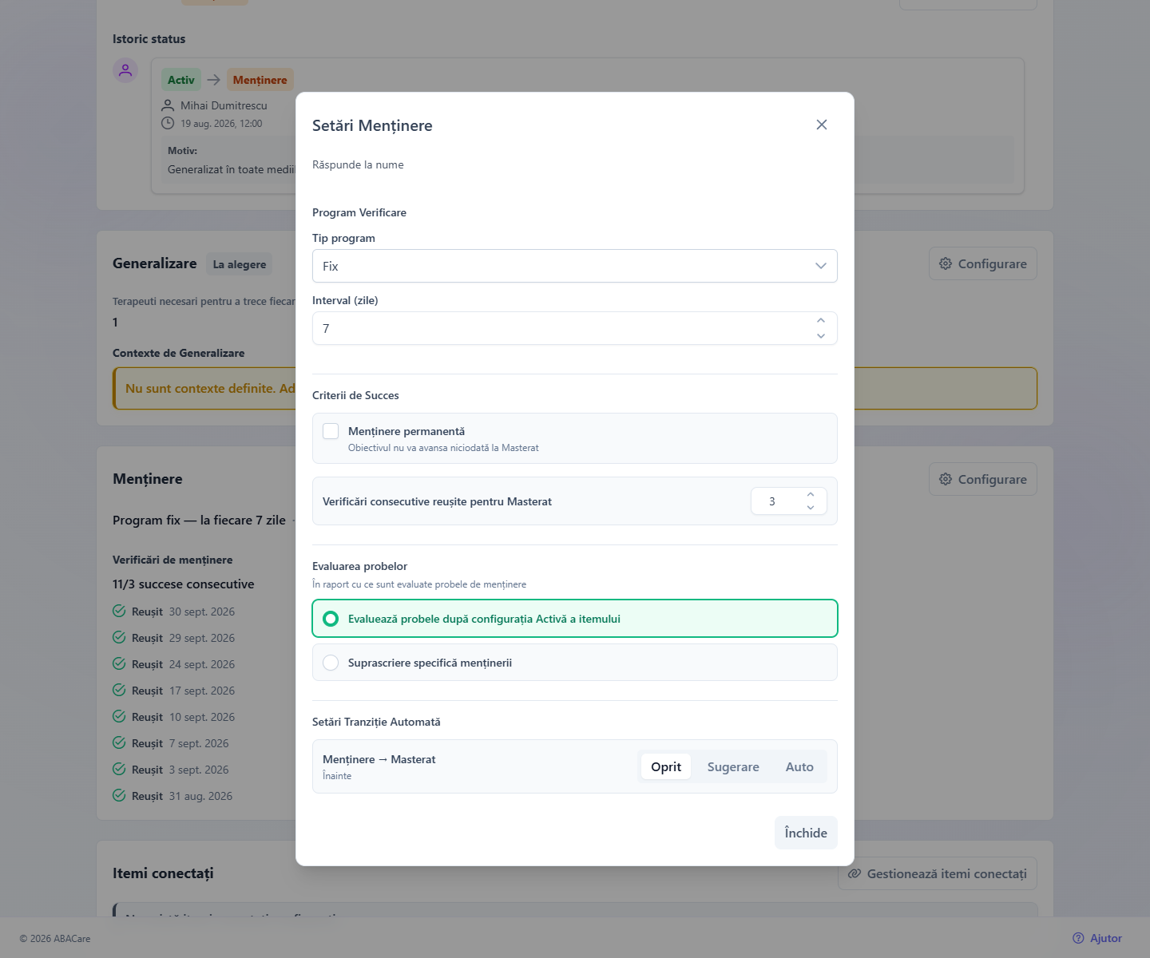Tick the Menținere permanentă checkbox

click(x=331, y=431)
